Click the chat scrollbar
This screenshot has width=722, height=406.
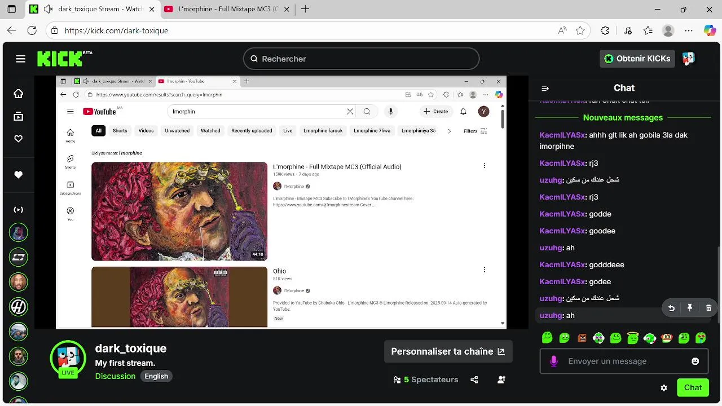(719, 285)
